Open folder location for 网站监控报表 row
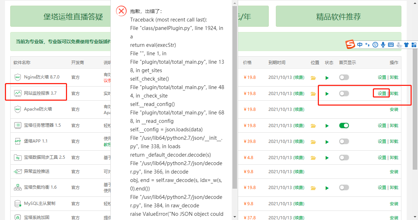The height and width of the screenshot is (220, 418). [x=313, y=94]
